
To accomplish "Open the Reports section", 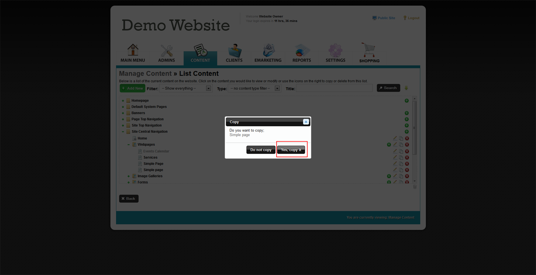I will point(301,54).
